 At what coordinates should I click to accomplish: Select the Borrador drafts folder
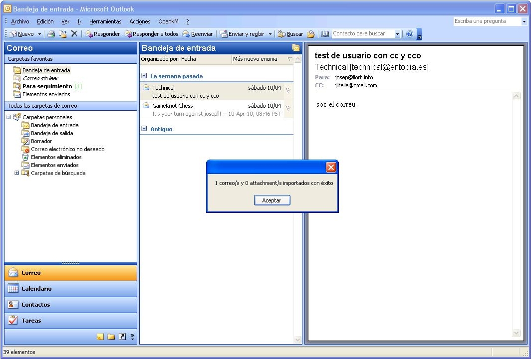41,141
